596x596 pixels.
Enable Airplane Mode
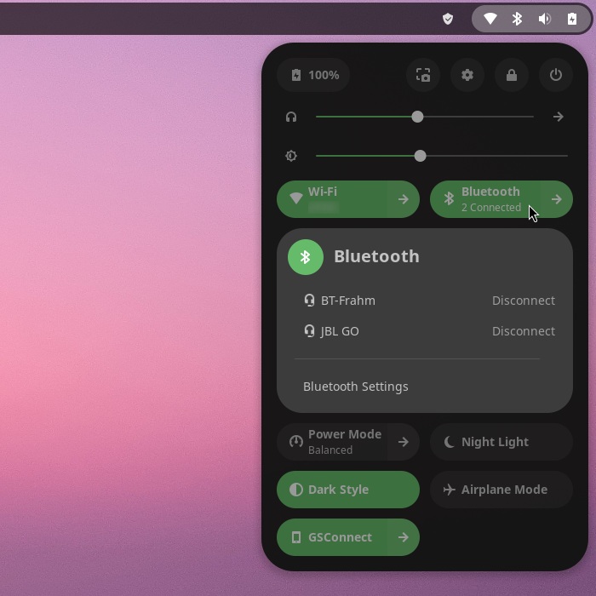[501, 490]
